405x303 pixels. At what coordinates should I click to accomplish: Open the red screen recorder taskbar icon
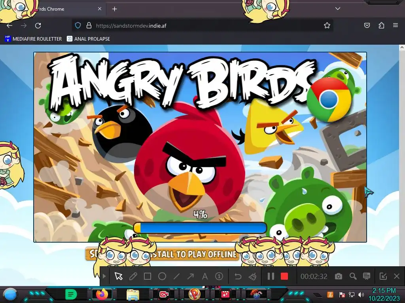pos(163,294)
